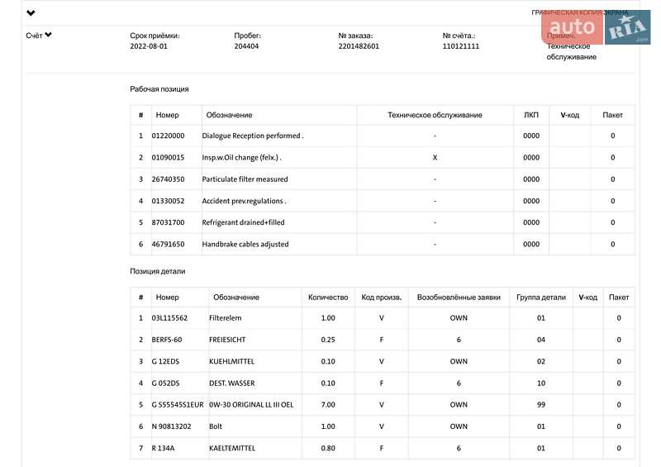Click group 04 in FREIESICHT row

(541, 340)
